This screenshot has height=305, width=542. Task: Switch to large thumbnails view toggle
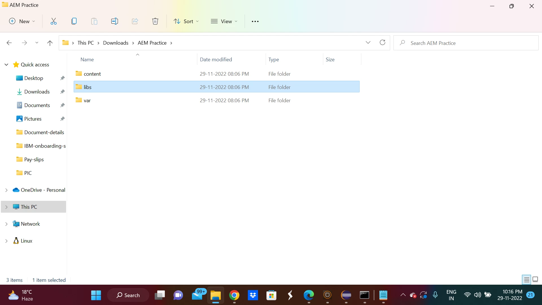click(x=535, y=280)
